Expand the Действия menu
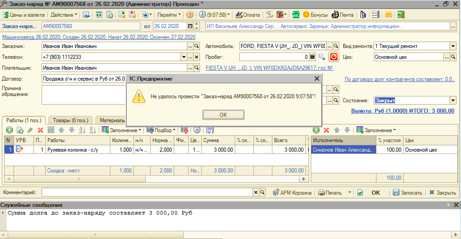The height and width of the screenshot is (239, 461). click(64, 14)
